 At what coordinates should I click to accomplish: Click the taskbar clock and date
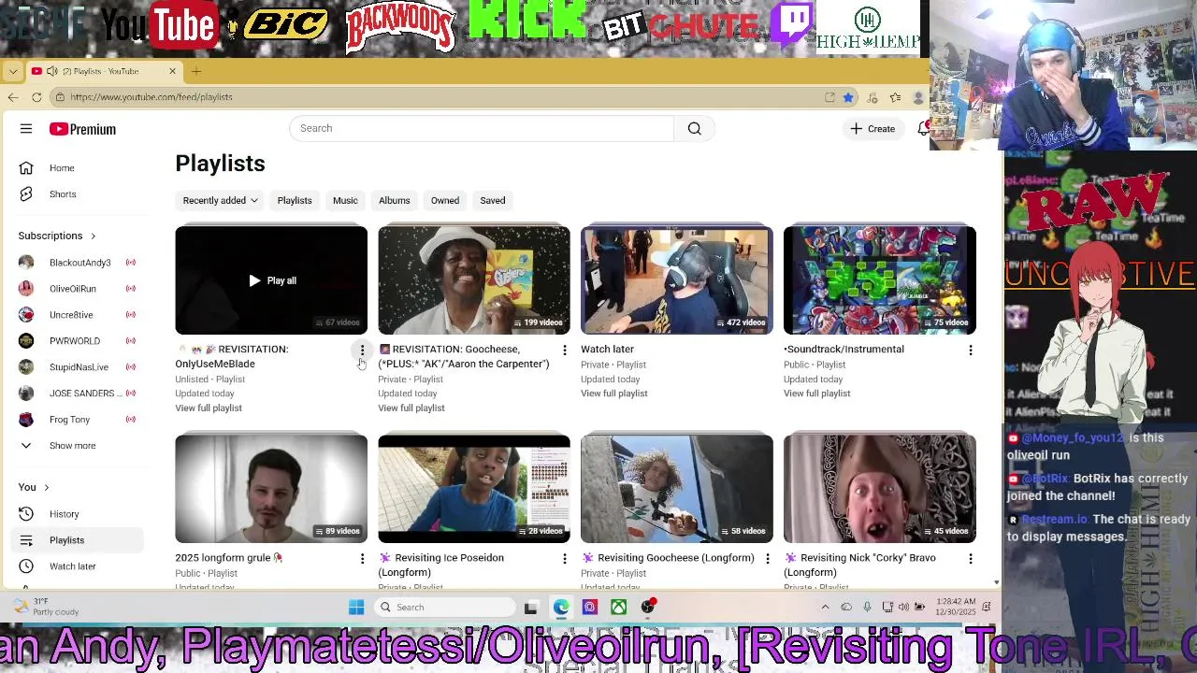955,608
